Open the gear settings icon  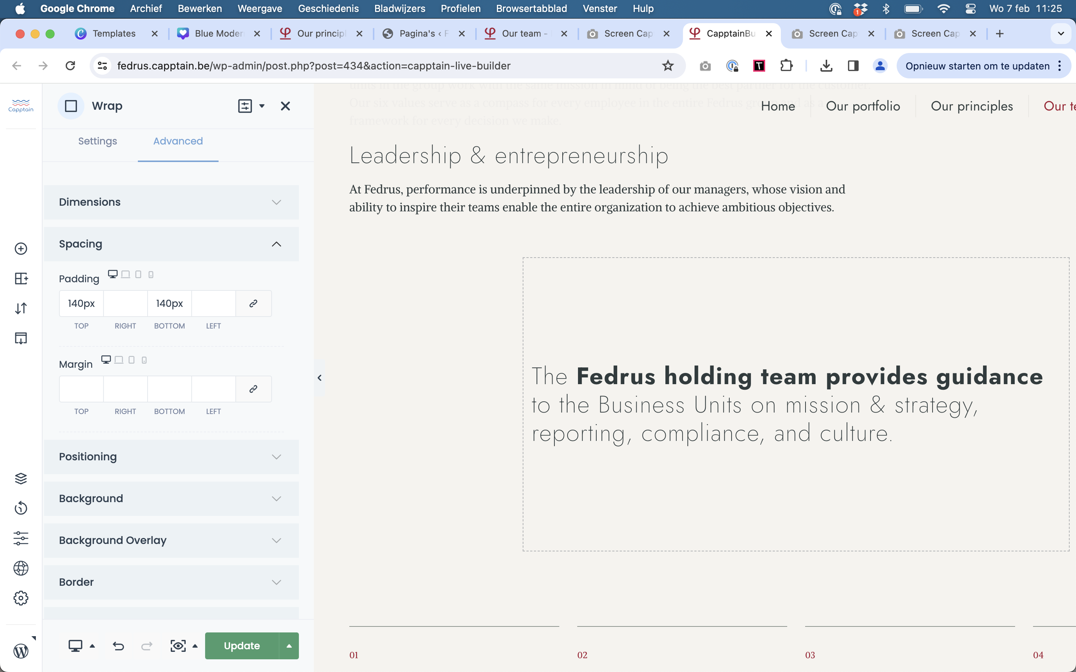(21, 598)
